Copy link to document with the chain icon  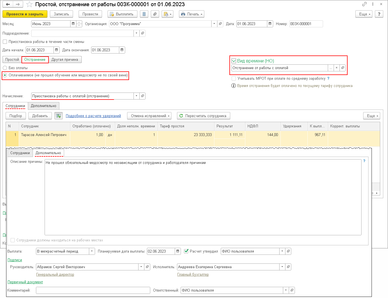(x=364, y=4)
